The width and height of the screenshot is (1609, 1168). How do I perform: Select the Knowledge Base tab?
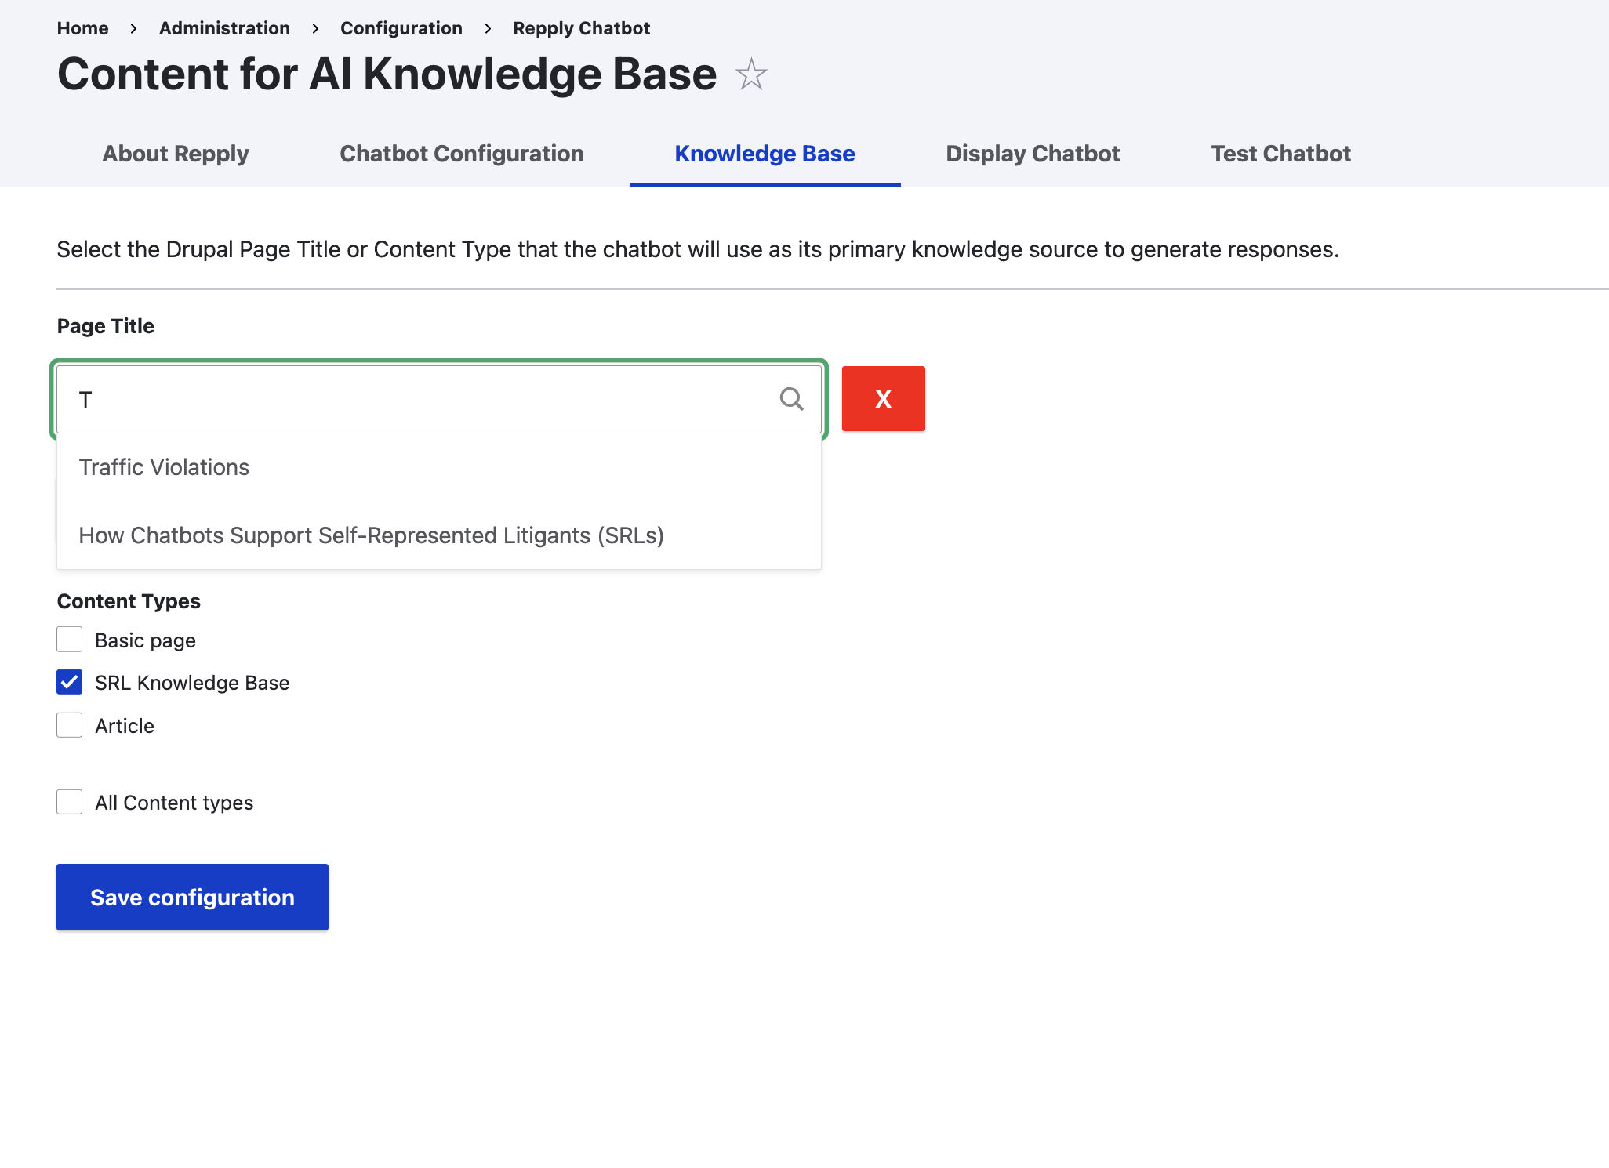pyautogui.click(x=765, y=154)
